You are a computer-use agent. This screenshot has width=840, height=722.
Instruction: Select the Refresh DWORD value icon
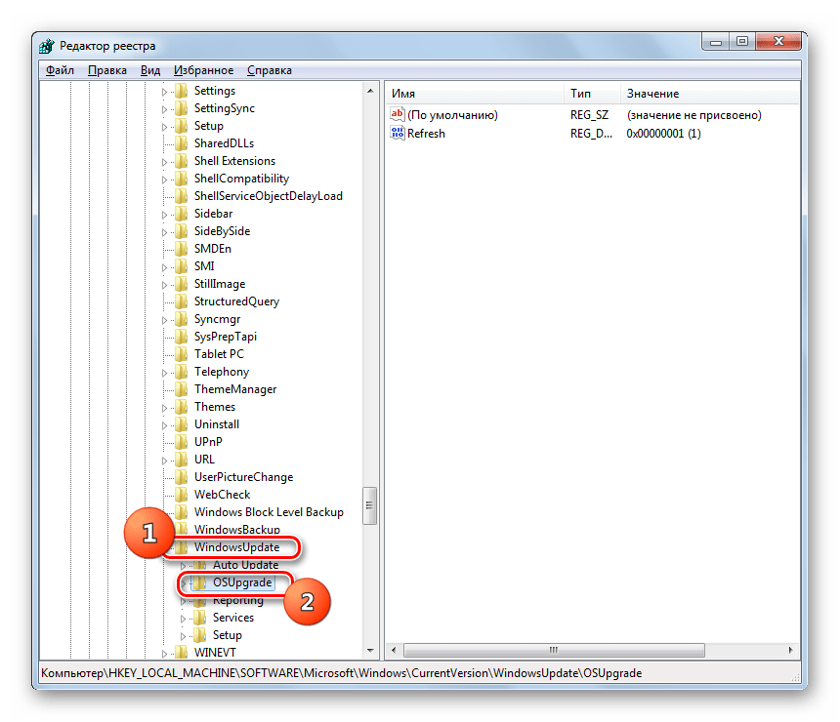point(397,134)
